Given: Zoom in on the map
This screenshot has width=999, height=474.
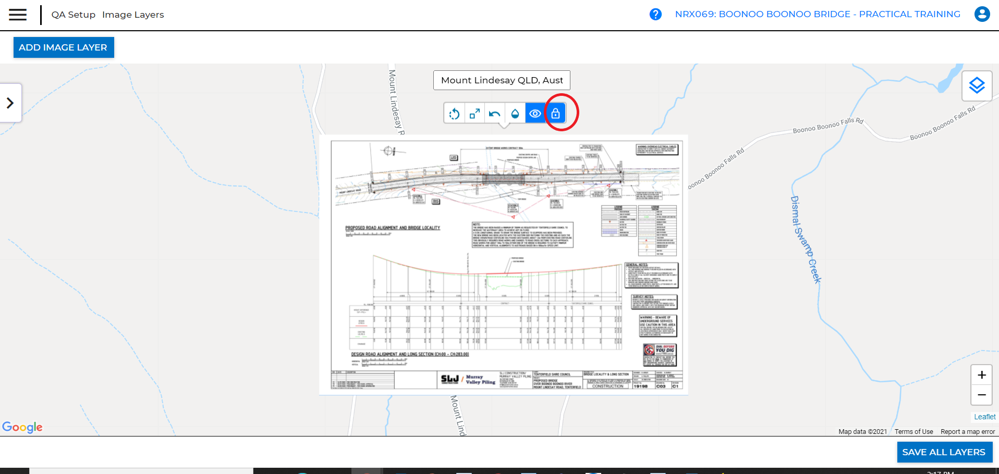Looking at the screenshot, I should coord(981,375).
